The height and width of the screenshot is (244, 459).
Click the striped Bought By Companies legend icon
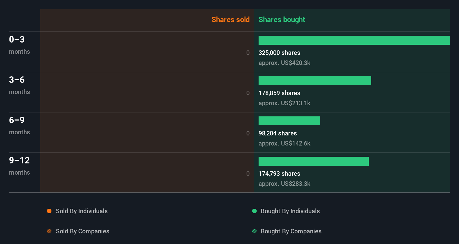pos(254,231)
